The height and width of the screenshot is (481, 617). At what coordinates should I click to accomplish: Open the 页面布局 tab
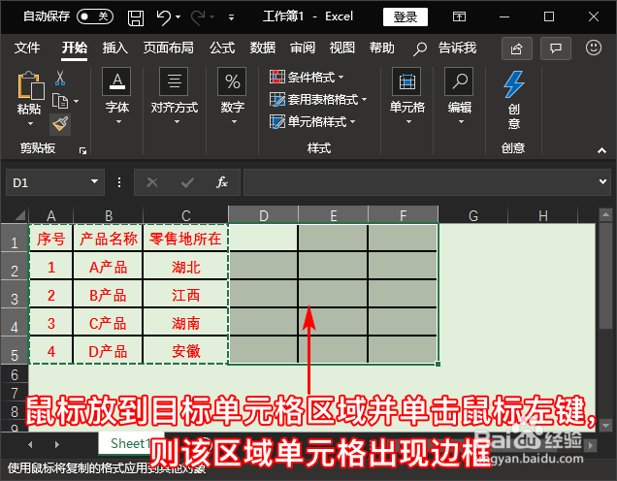[x=169, y=48]
